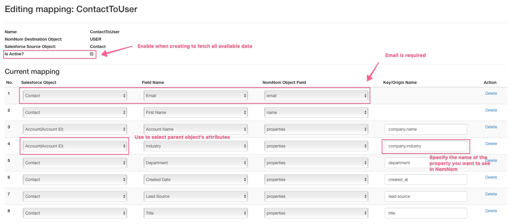
Task: Toggle the Is Active checkbox
Action: (92, 54)
